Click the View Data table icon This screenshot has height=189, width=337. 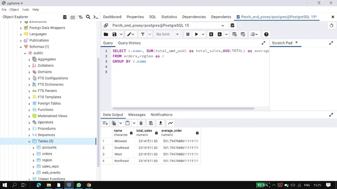click(73, 17)
